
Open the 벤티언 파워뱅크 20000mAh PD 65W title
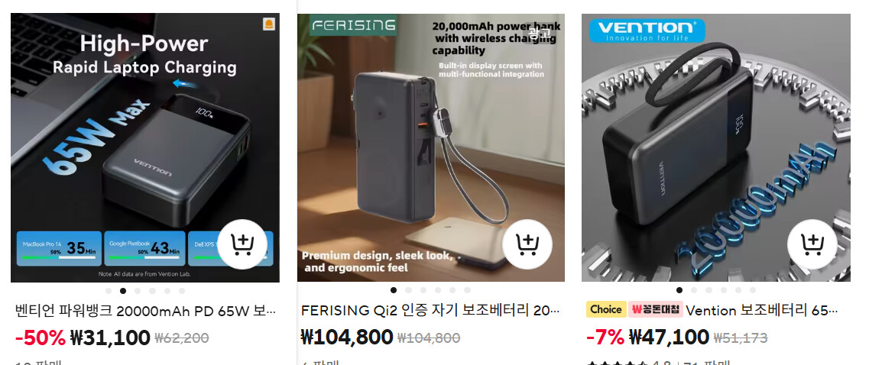[x=145, y=311]
